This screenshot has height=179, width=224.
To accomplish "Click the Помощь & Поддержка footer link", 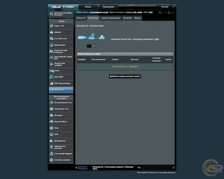I will click(x=83, y=168).
